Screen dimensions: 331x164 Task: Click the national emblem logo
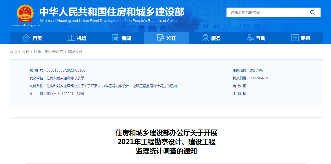25,14
